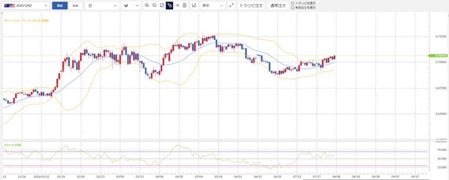Toggle the Y-axis lock icon
This screenshot has width=449, height=180.
pos(170,5)
